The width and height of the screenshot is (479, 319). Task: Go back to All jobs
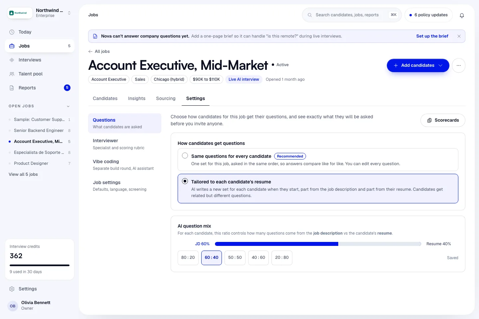[x=99, y=52]
